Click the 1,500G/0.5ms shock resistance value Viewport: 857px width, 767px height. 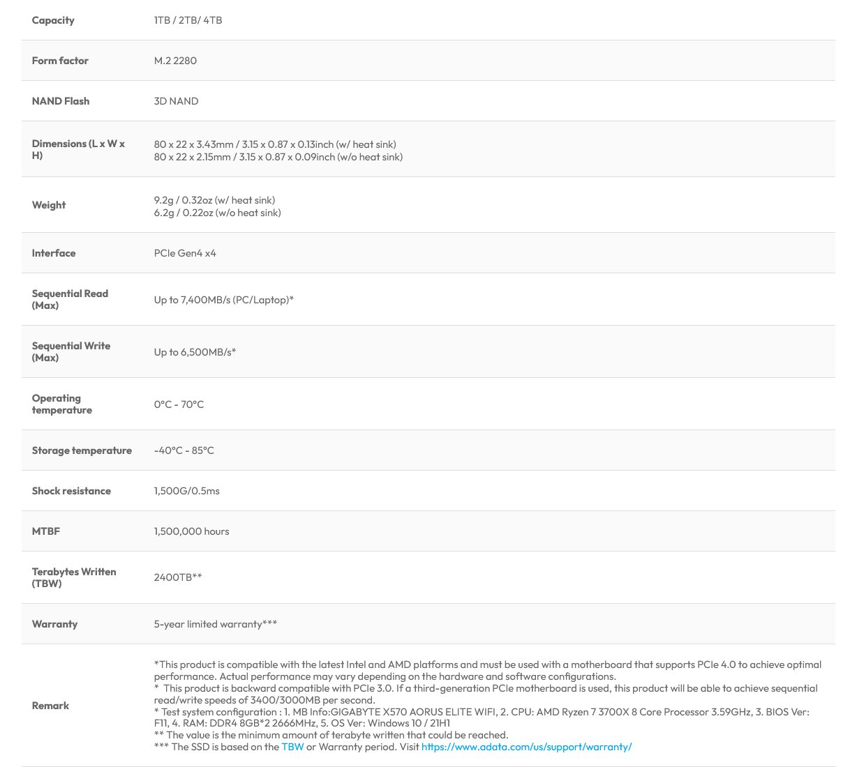(187, 491)
